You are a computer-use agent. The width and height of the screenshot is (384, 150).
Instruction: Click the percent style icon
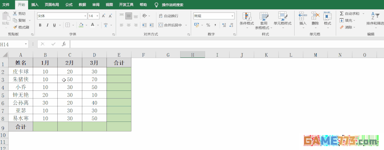tap(208, 25)
